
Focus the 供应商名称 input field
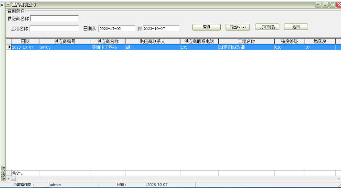click(54, 19)
